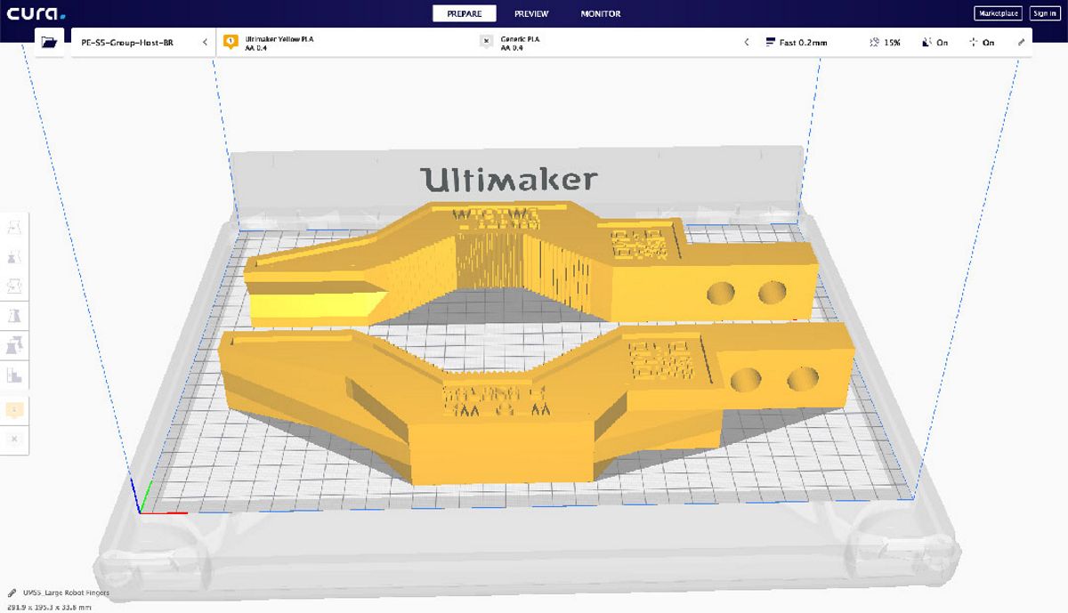Click the pencil icon to rename the job

pyautogui.click(x=12, y=593)
